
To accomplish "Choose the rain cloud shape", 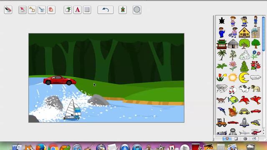I will point(222,89).
